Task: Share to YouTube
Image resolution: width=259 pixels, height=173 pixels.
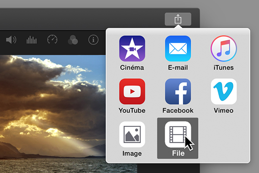Action: (x=132, y=96)
